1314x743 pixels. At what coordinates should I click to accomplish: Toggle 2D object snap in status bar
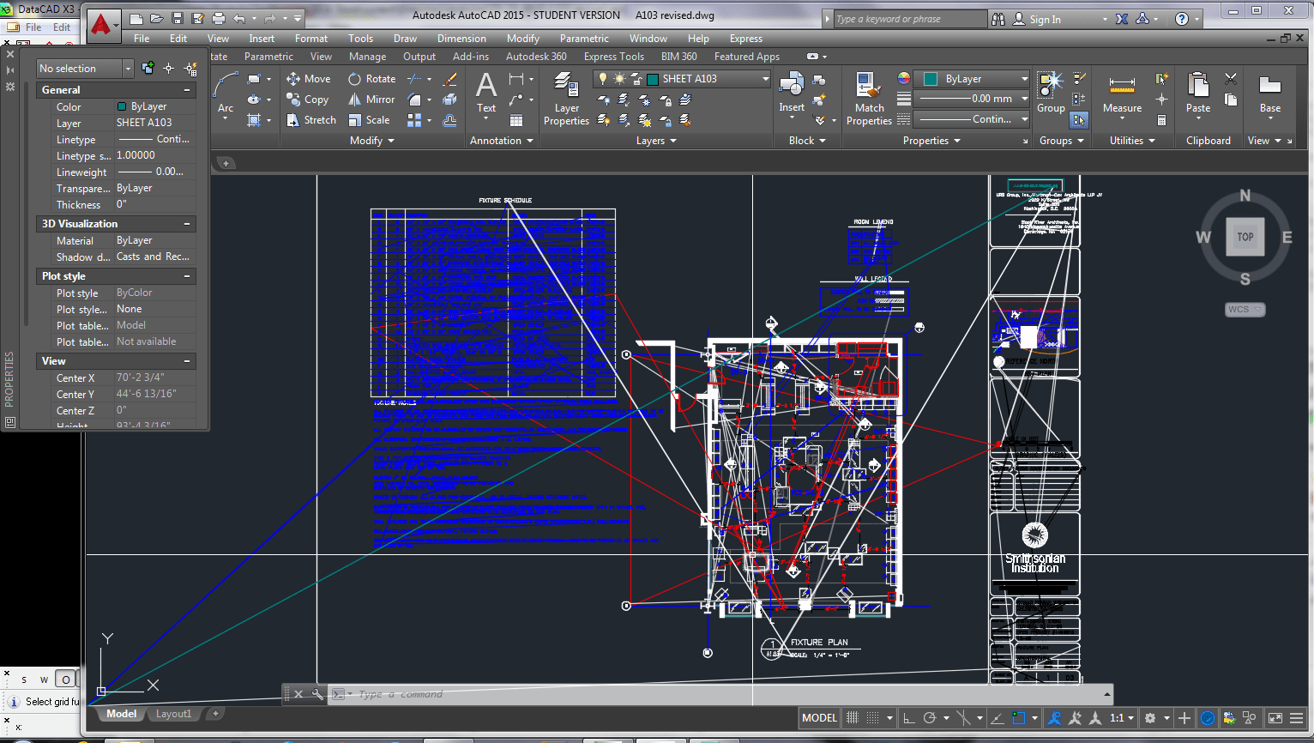coord(1018,717)
